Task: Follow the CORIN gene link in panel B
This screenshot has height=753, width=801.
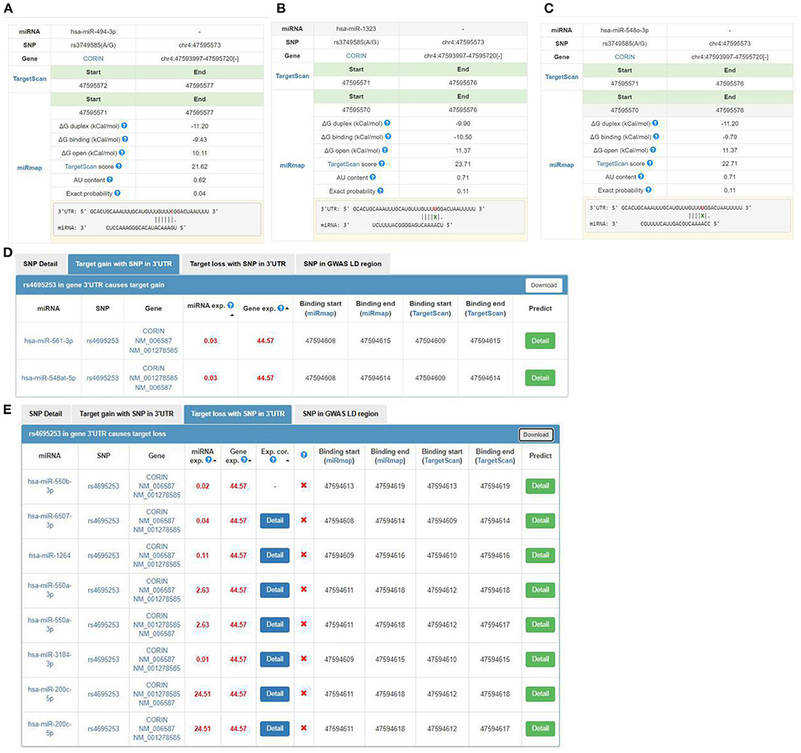Action: [x=356, y=55]
